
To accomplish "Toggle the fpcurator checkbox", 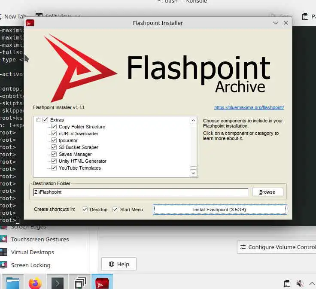I will point(54,140).
